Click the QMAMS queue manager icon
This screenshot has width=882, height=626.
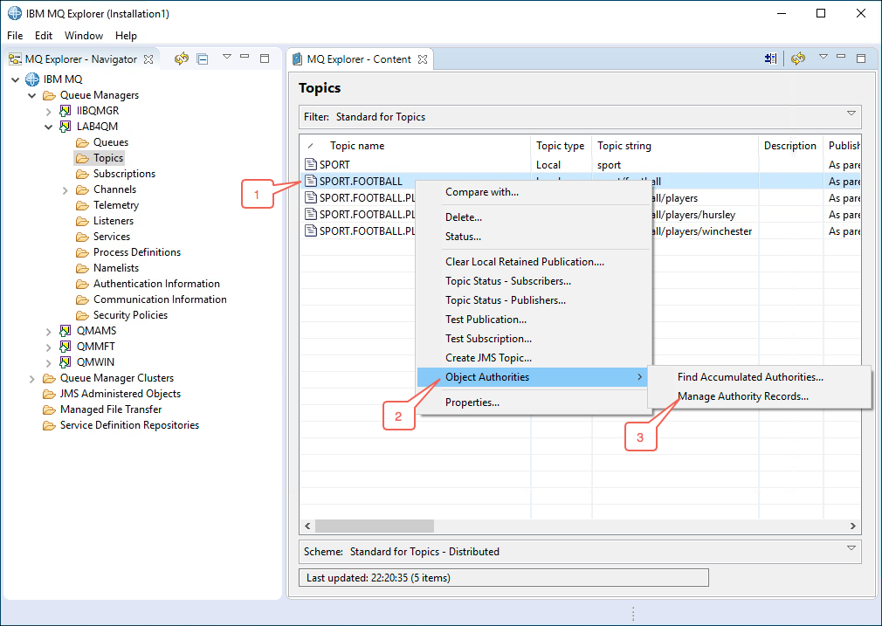pos(65,331)
